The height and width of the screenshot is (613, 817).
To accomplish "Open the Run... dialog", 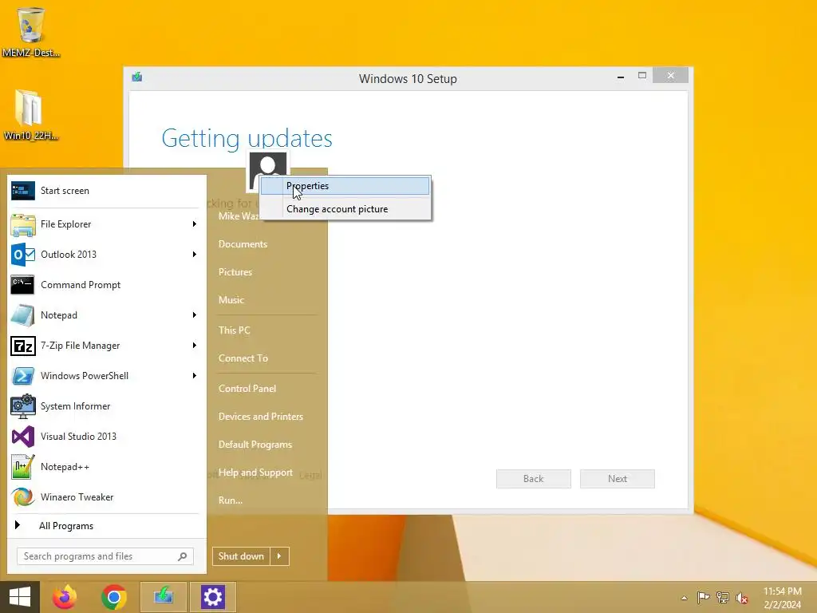I will 231,500.
